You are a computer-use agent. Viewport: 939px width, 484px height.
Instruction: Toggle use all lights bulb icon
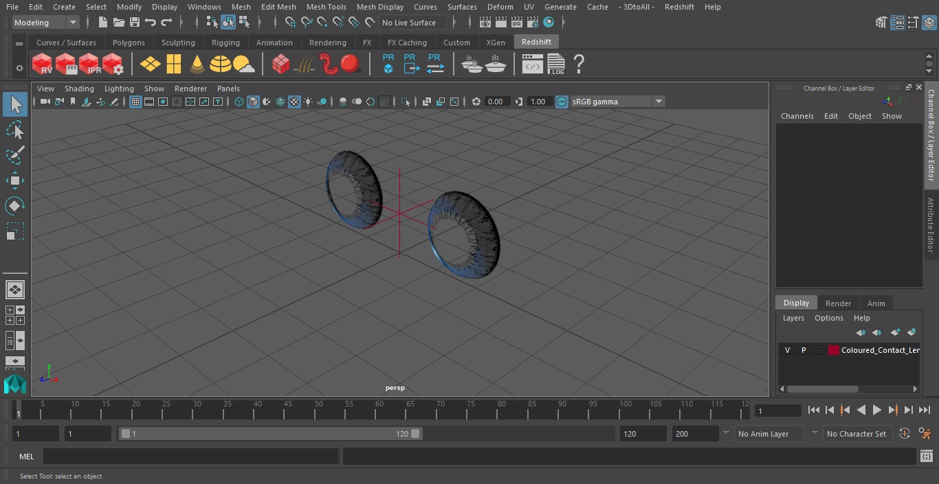click(x=308, y=102)
